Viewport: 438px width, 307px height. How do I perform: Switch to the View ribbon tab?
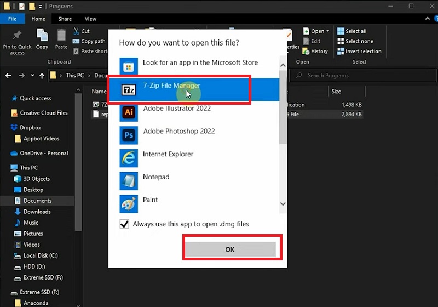tap(90, 19)
